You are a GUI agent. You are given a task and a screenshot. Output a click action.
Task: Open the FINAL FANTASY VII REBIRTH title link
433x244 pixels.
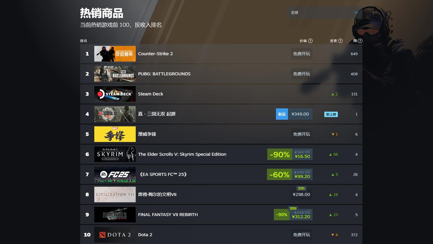tap(168, 215)
